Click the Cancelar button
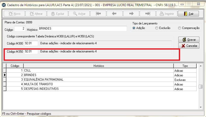206x117 pixels. [189, 46]
